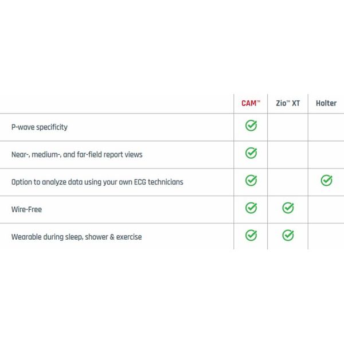Click Wearable during sleep, shower & exercise text
Screen dimensions: 344x344
77,237
